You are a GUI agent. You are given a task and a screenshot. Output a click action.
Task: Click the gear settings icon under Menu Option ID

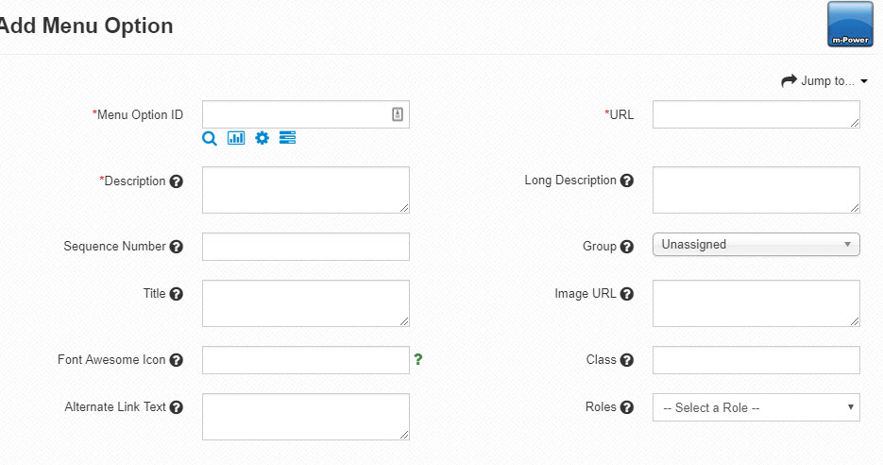262,138
